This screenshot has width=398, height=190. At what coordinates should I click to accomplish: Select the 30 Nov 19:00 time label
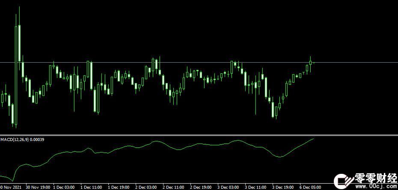(37, 187)
